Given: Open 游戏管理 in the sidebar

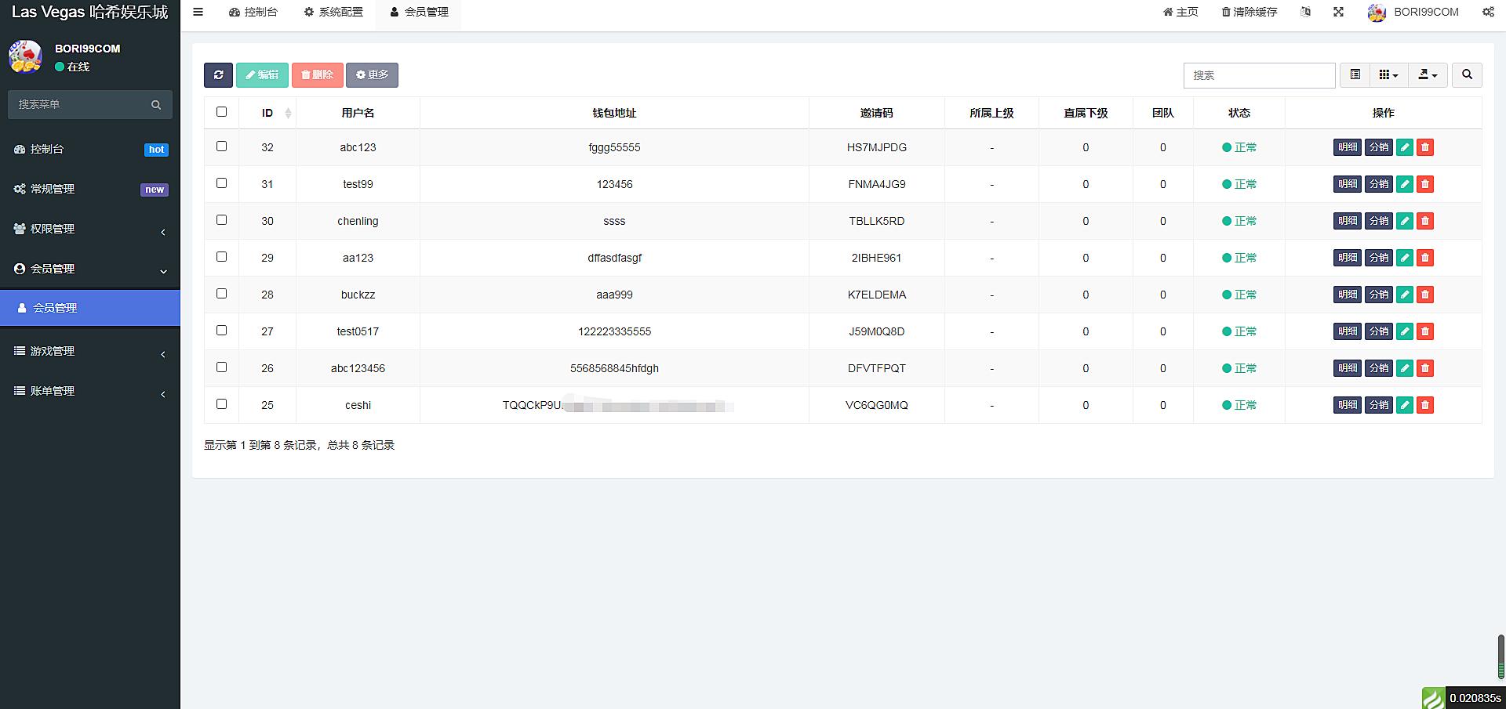Looking at the screenshot, I should (x=90, y=351).
